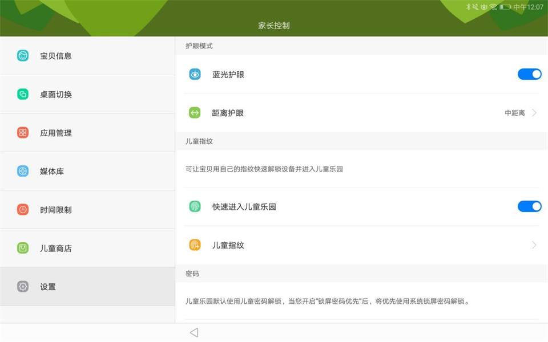Image resolution: width=548 pixels, height=342 pixels.
Task: Tap the 快速进入儿童乐园 fingerprint icon
Action: click(x=195, y=206)
